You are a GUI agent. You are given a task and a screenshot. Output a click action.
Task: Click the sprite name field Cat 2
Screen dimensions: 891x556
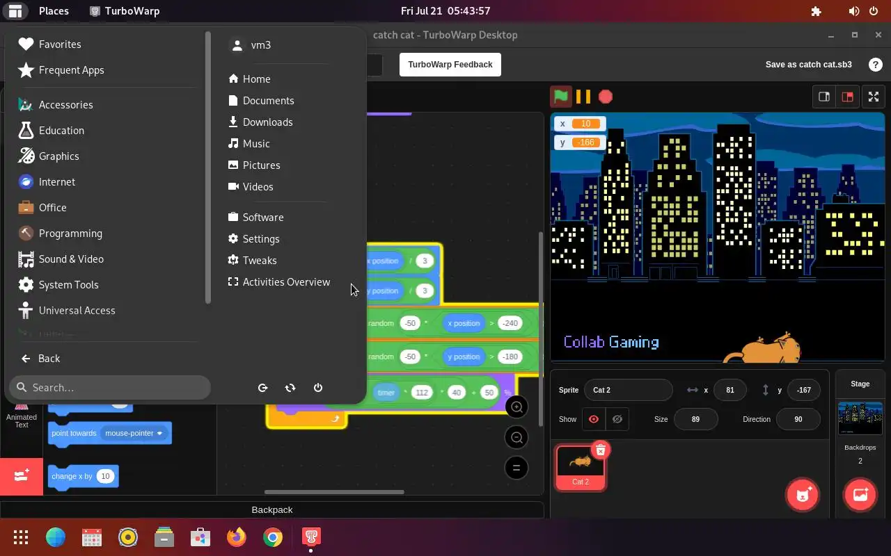click(x=629, y=390)
